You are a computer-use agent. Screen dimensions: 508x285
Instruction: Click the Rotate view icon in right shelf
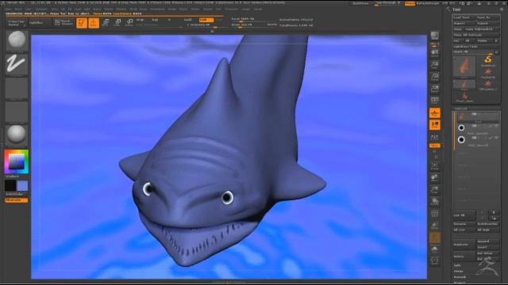click(x=434, y=201)
